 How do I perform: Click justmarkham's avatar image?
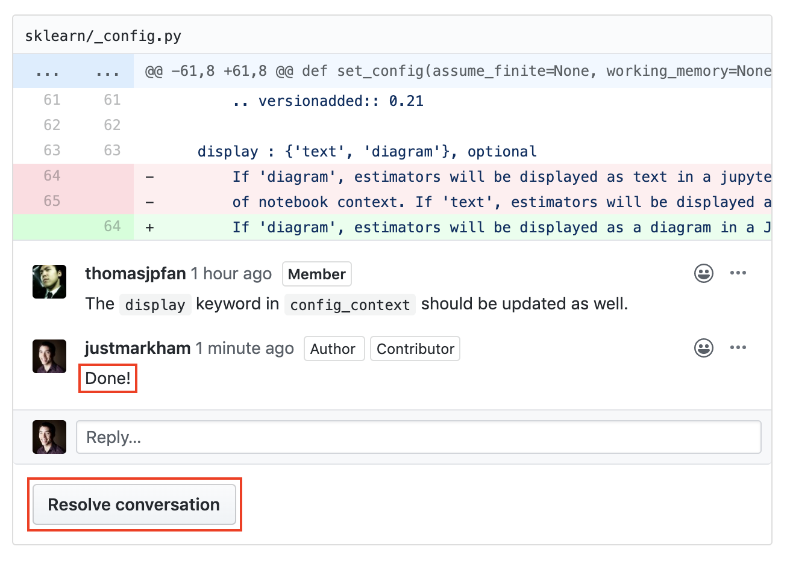[49, 356]
